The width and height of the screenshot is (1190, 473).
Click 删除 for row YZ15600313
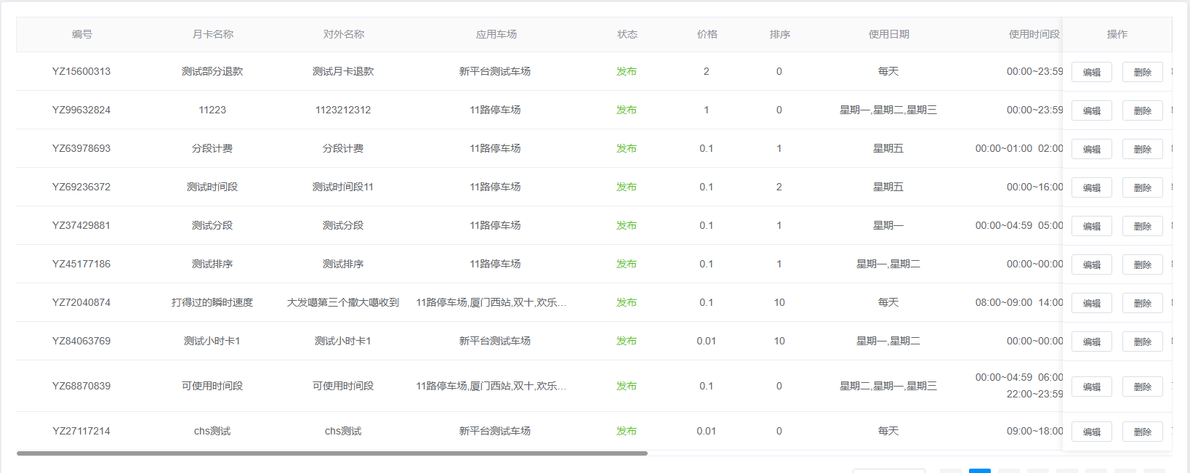click(x=1142, y=72)
